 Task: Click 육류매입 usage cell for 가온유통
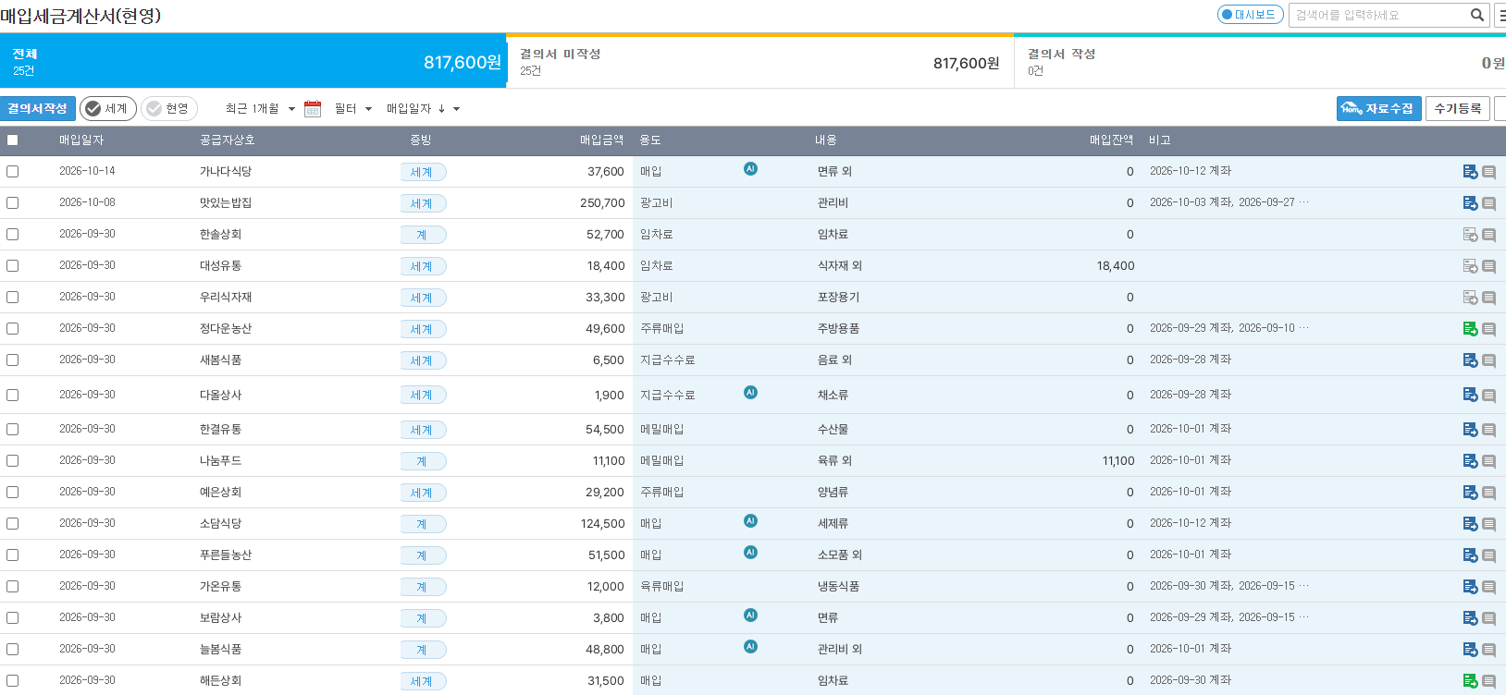coord(661,587)
